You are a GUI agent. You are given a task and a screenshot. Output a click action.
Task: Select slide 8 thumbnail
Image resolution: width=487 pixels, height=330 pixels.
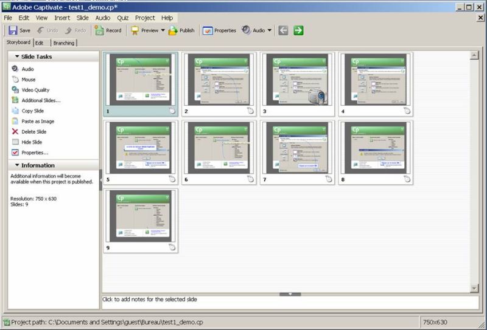[376, 153]
